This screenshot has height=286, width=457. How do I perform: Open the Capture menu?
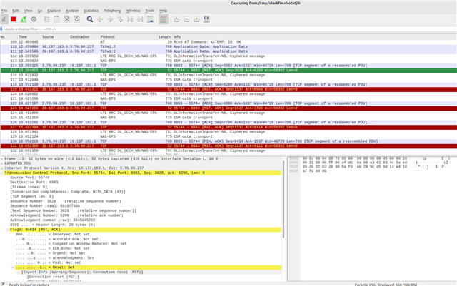tap(54, 11)
